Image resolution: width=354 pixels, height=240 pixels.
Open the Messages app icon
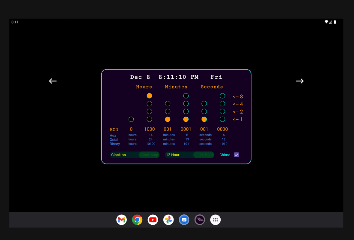point(184,220)
